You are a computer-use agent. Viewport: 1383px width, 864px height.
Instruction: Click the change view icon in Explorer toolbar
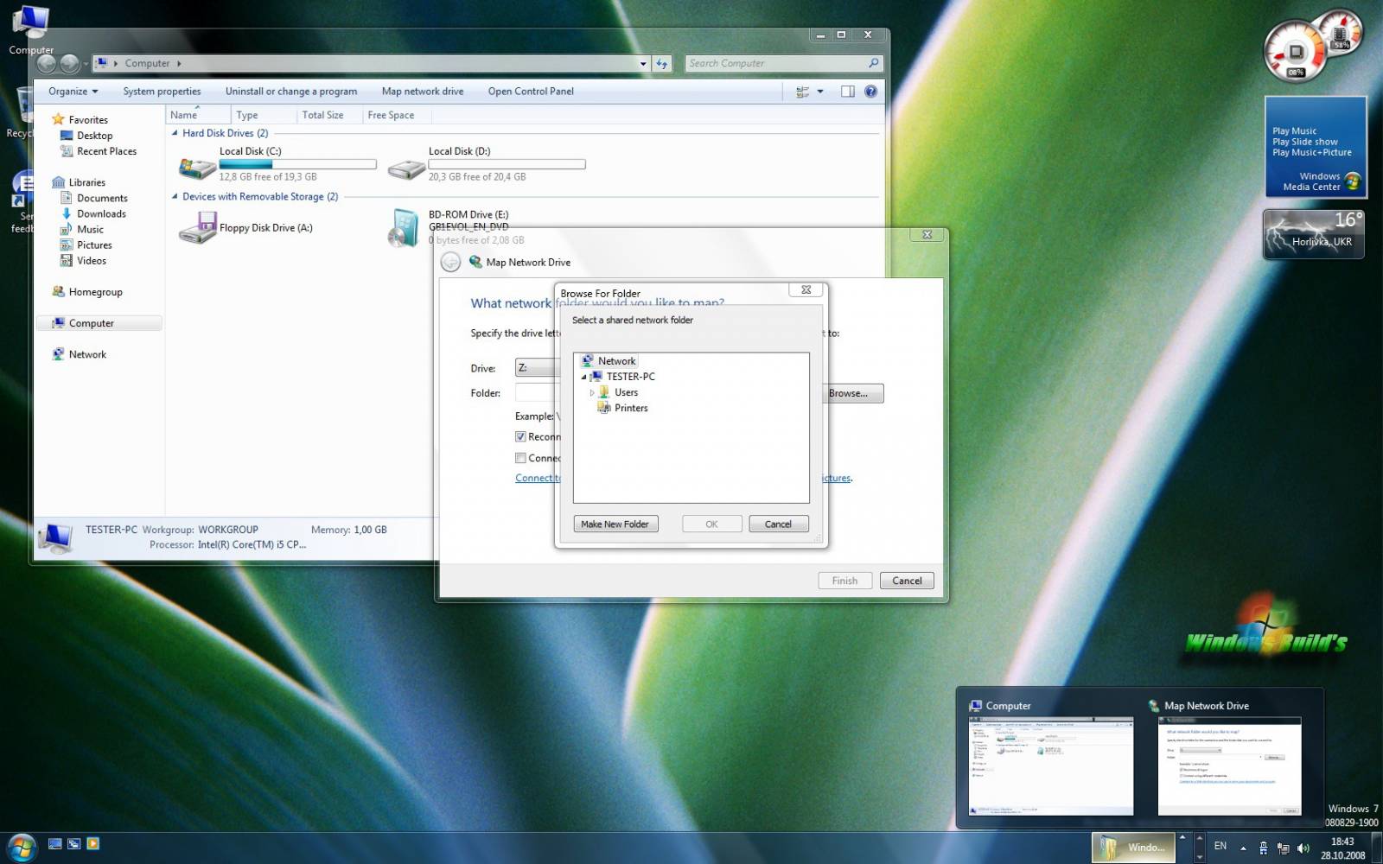(x=803, y=91)
